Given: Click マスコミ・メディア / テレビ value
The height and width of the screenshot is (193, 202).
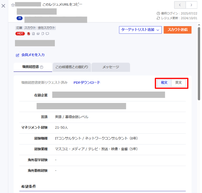Looking at the screenshot, I should pyautogui.click(x=96, y=149).
